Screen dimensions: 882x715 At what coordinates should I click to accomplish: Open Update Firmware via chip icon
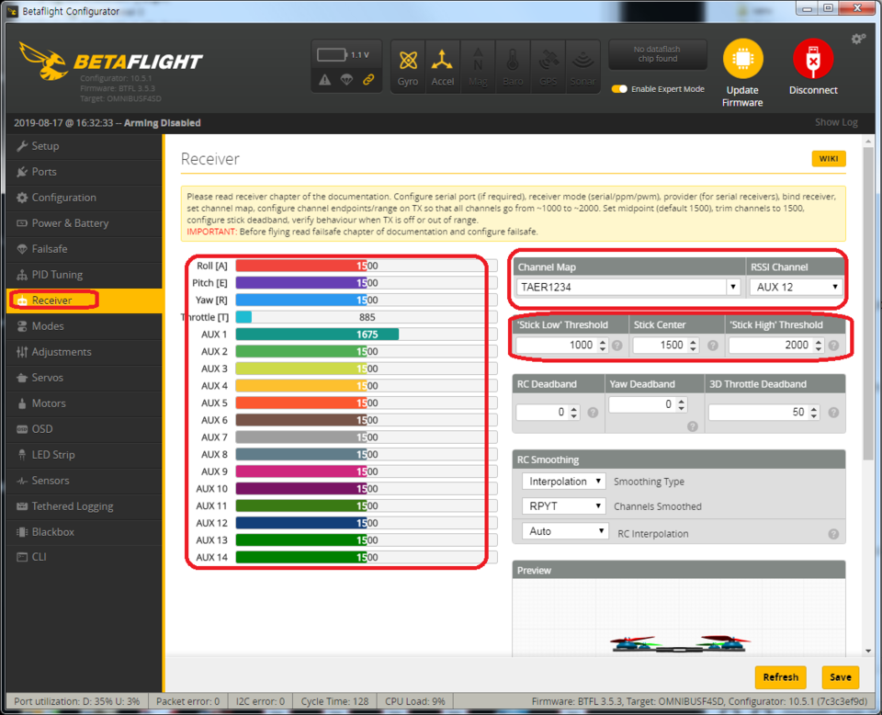click(742, 59)
